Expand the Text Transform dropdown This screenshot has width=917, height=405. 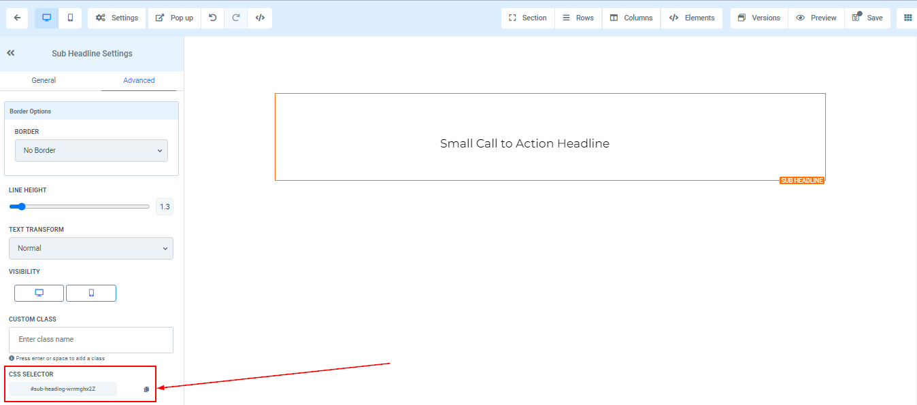[x=91, y=248]
